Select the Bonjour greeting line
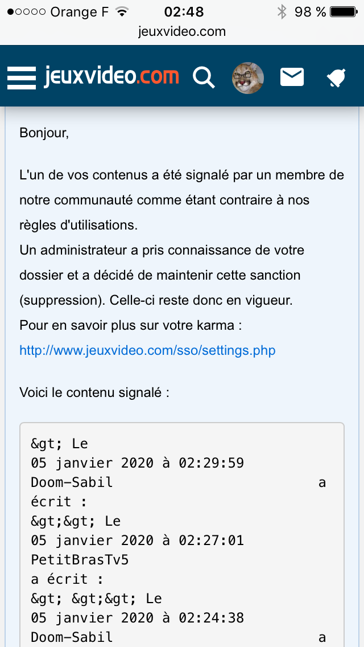Image resolution: width=364 pixels, height=647 pixels. (44, 133)
